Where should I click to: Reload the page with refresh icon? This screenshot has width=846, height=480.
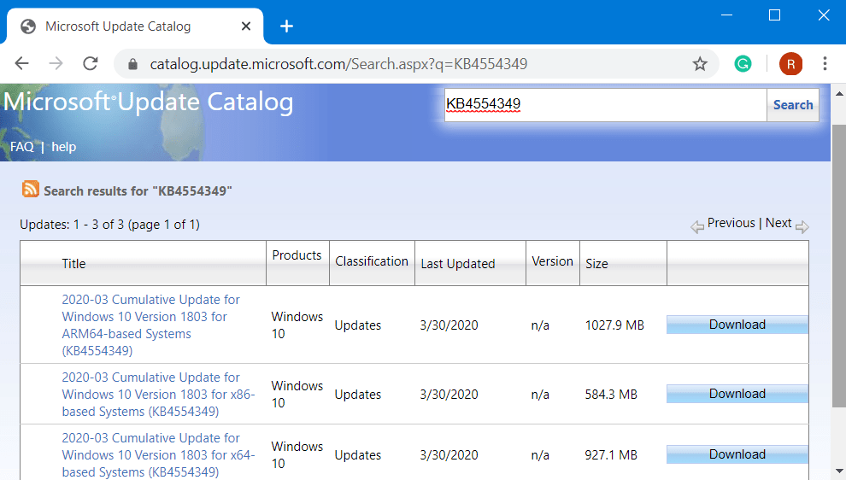[90, 64]
